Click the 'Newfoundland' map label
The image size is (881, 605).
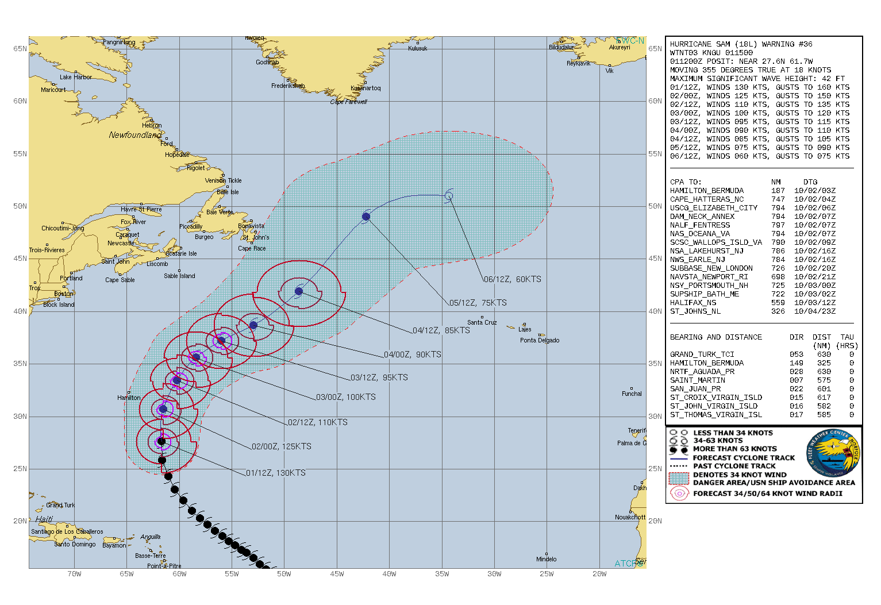tap(135, 135)
